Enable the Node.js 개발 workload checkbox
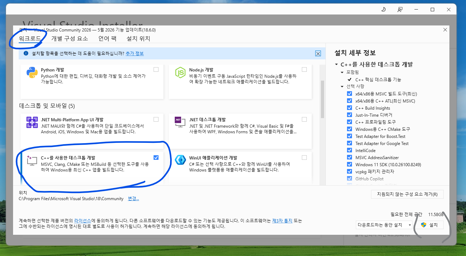Image resolution: width=466 pixels, height=256 pixels. 304,69
